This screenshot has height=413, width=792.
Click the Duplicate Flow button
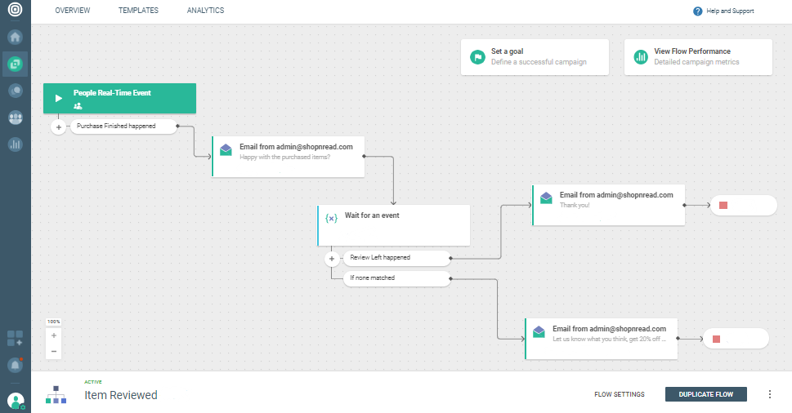click(706, 394)
